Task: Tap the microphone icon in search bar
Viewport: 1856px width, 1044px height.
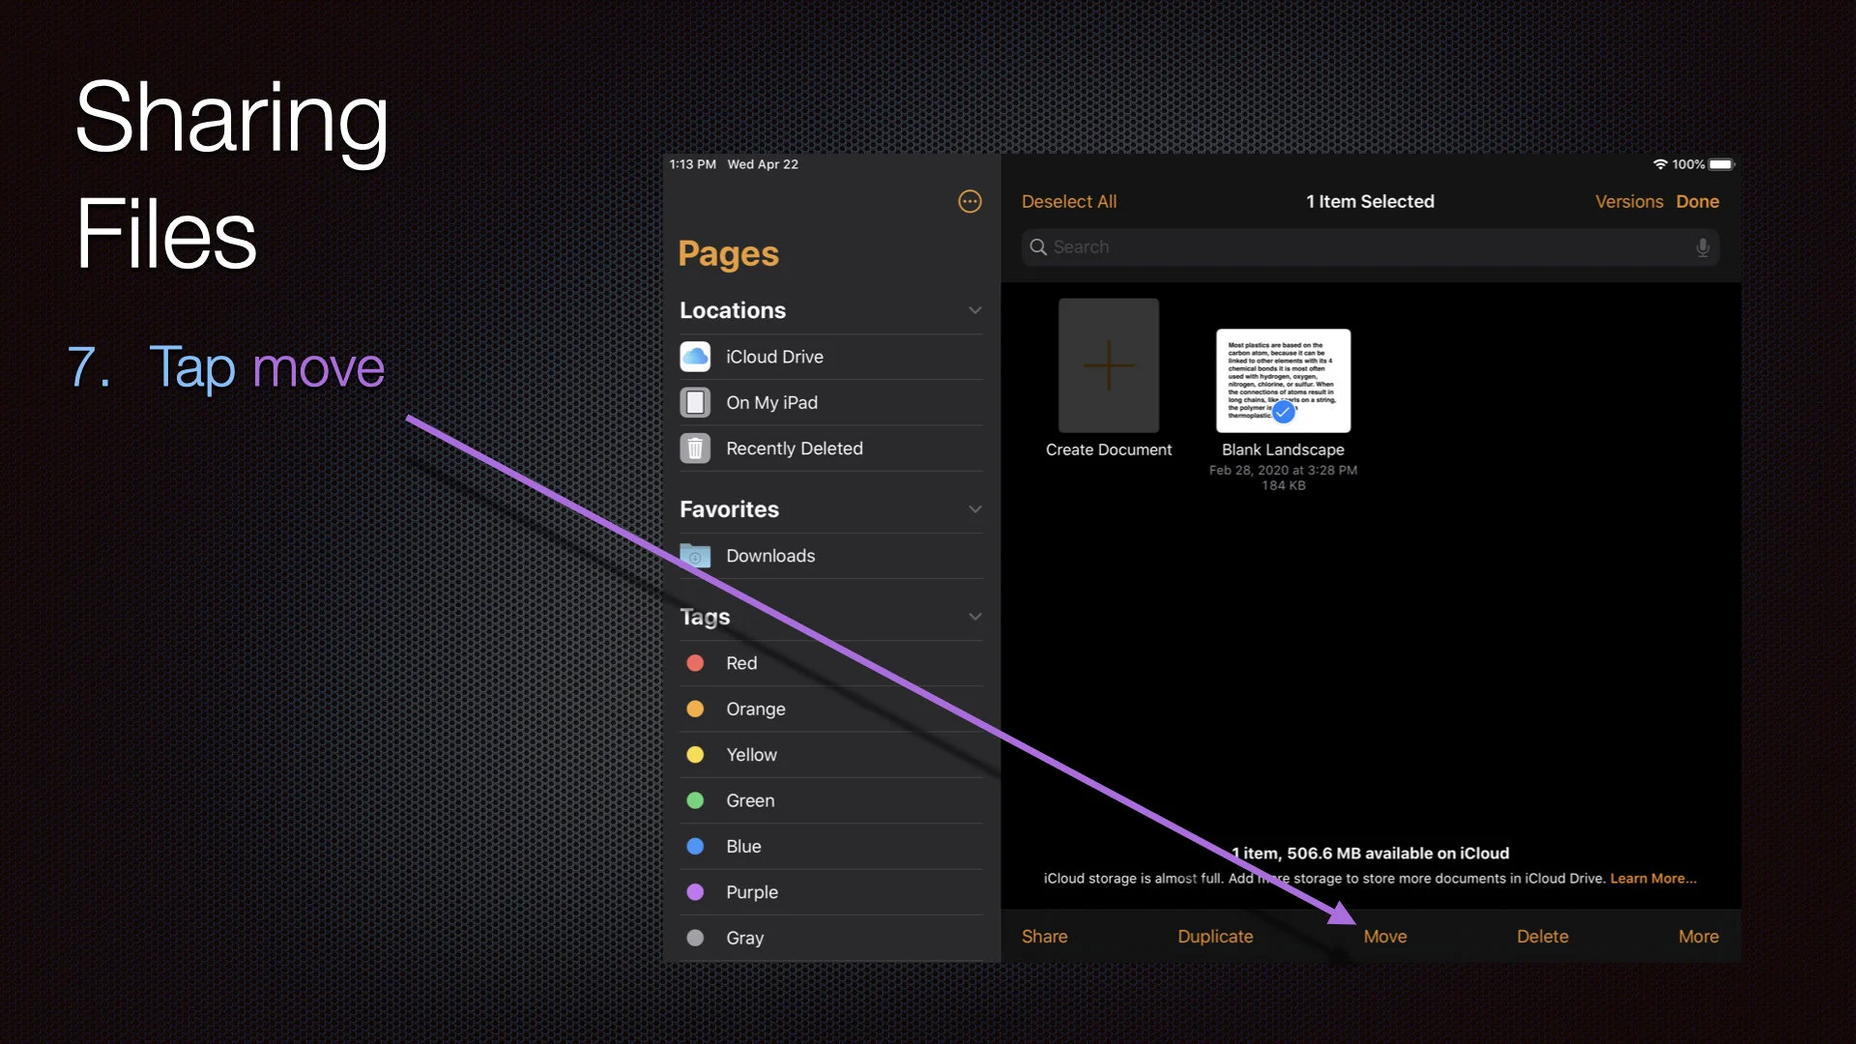Action: pos(1702,247)
